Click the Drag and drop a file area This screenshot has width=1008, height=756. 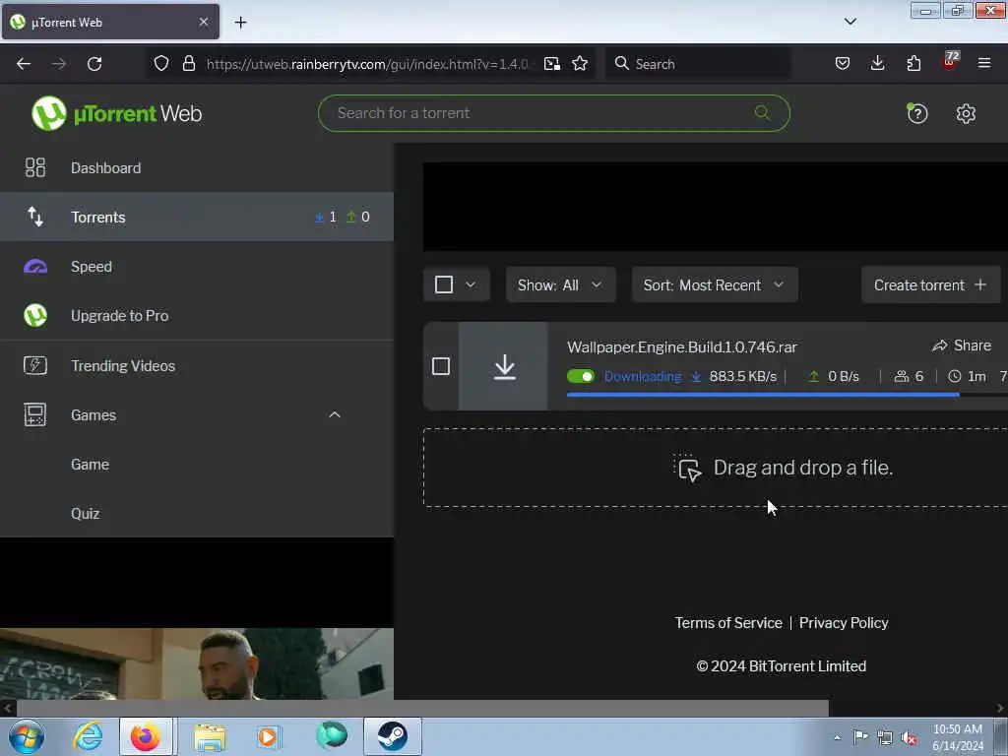(716, 468)
